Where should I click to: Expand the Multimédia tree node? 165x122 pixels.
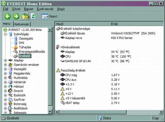click(x=5, y=78)
